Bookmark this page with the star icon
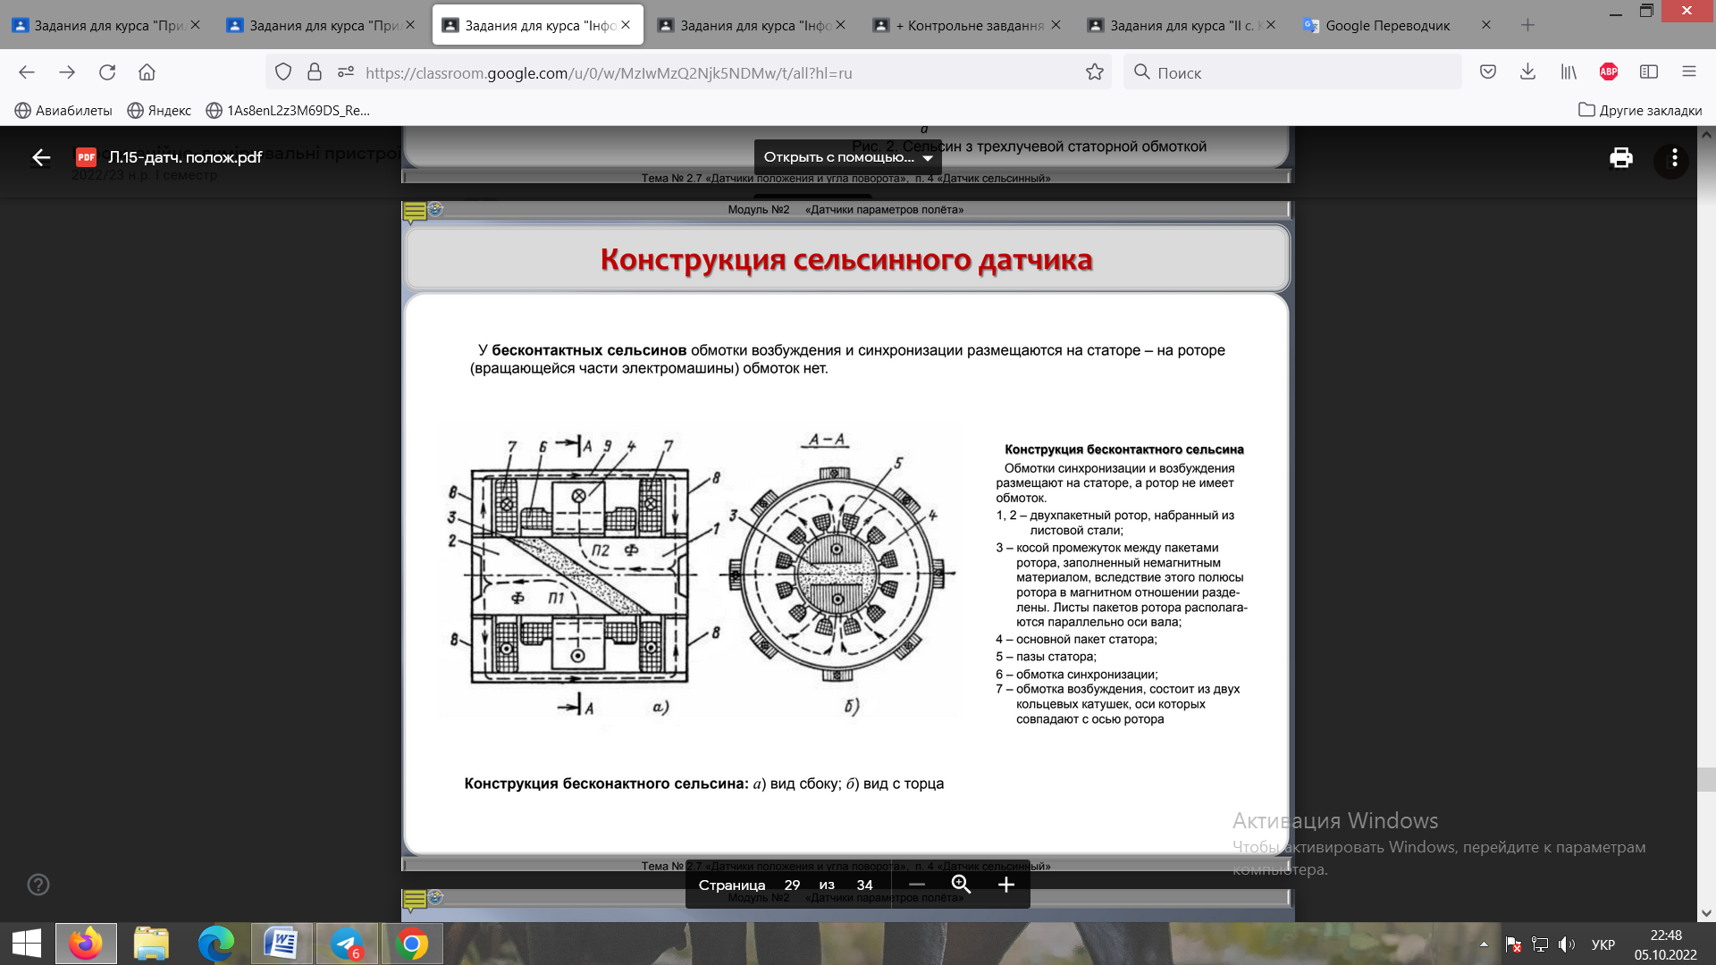Image resolution: width=1716 pixels, height=965 pixels. [x=1094, y=72]
